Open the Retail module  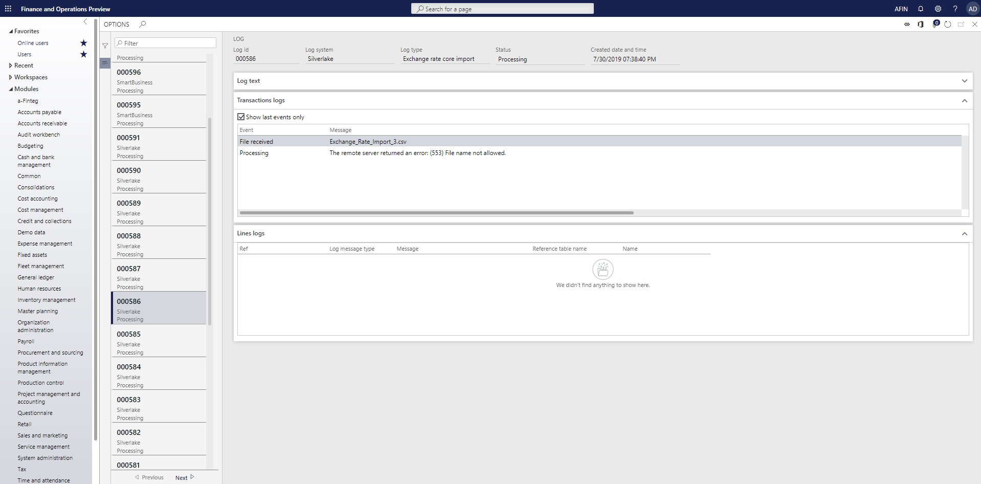[25, 424]
